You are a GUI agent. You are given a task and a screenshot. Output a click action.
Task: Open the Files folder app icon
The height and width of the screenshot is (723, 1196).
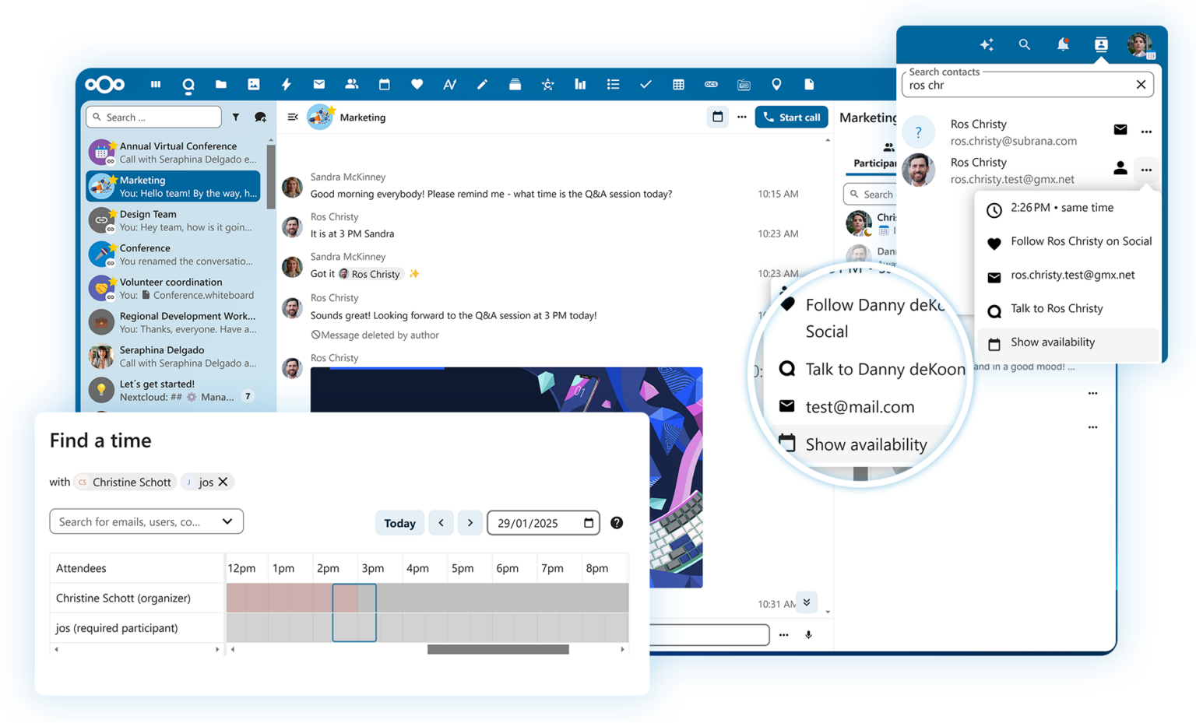[x=221, y=84]
